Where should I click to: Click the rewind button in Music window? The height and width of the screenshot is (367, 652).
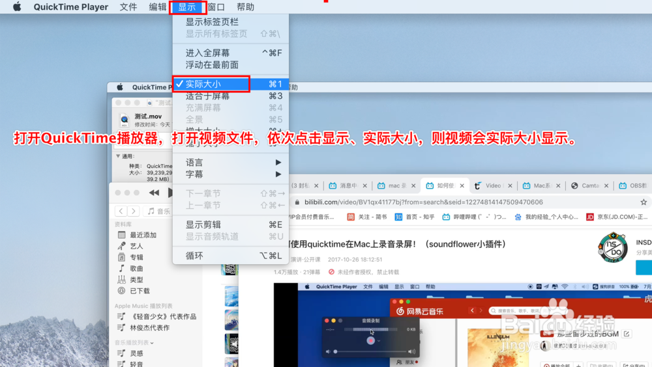tap(154, 193)
